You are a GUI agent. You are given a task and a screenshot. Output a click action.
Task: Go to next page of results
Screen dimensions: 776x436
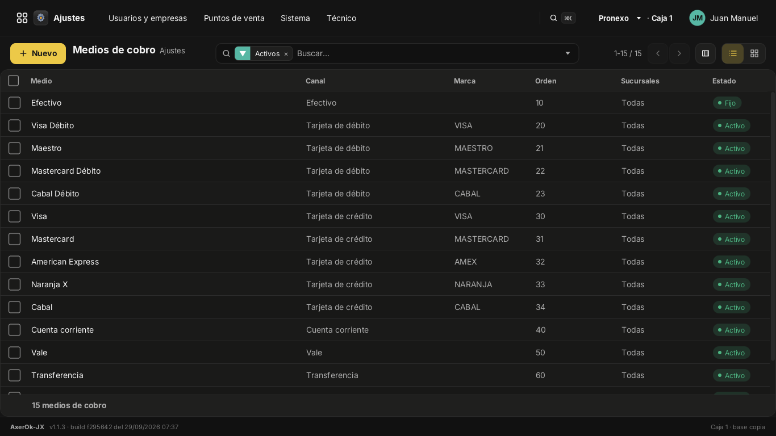[679, 53]
